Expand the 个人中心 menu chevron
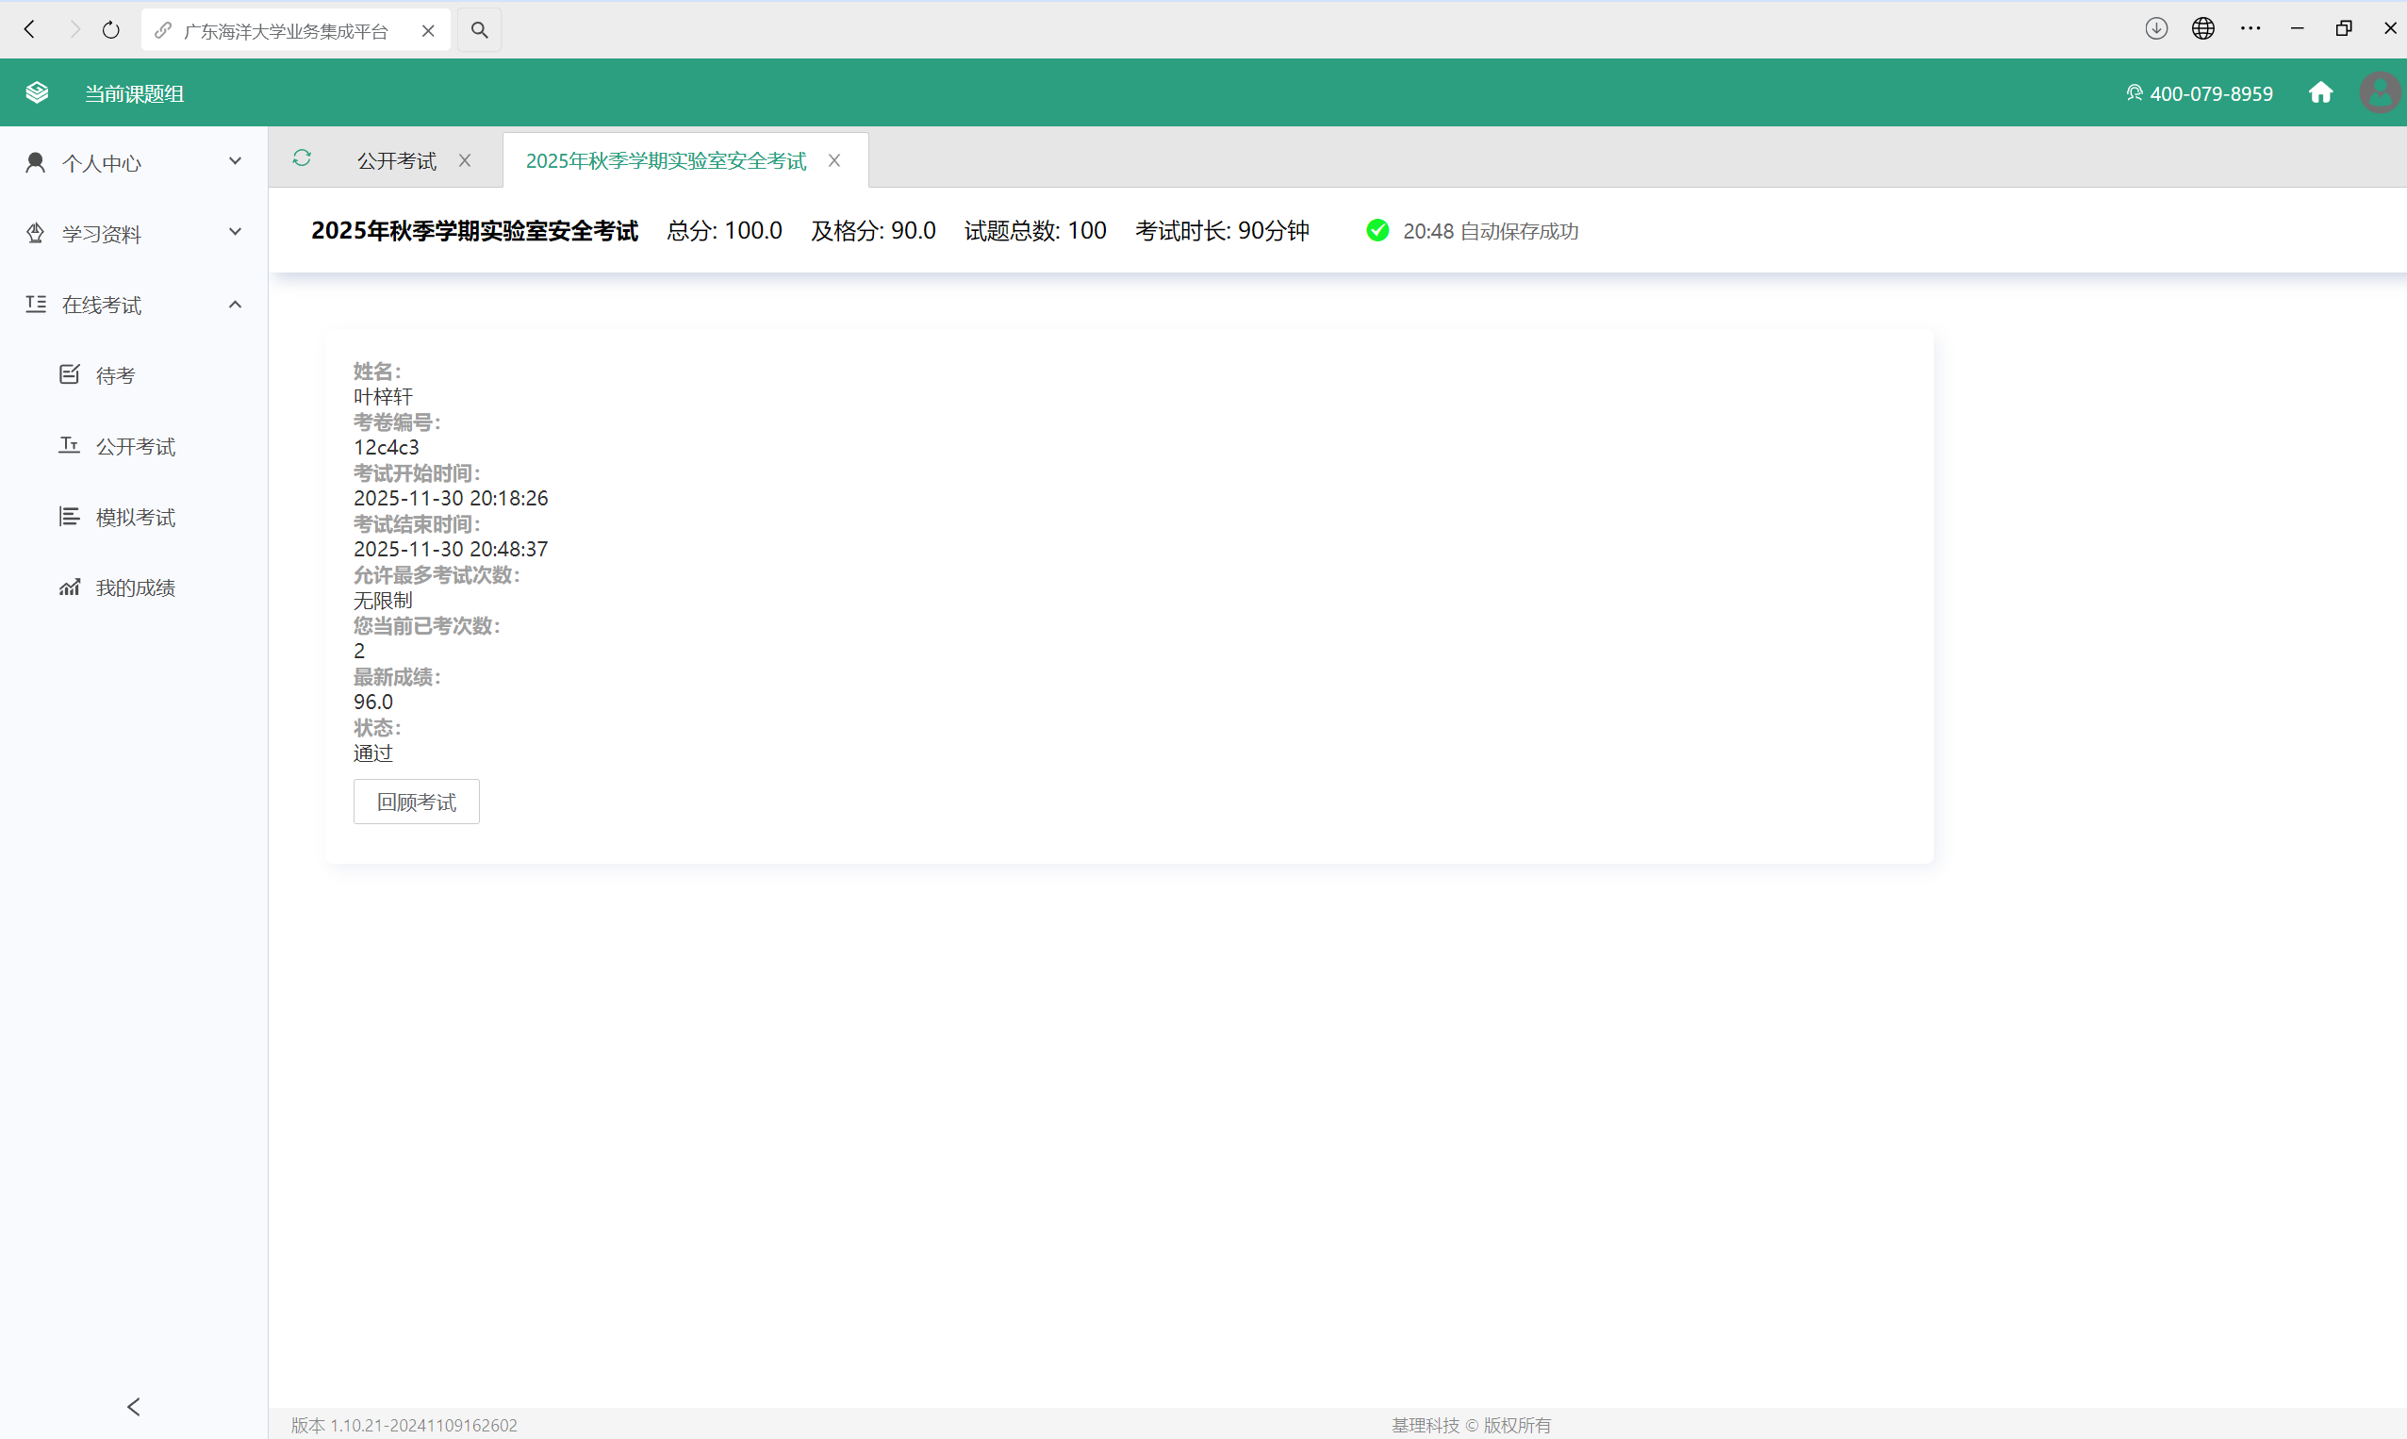The width and height of the screenshot is (2407, 1439). 235,162
